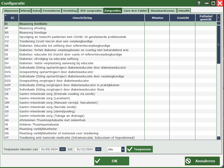Click the scroll up arrow of the list

[x=219, y=24]
